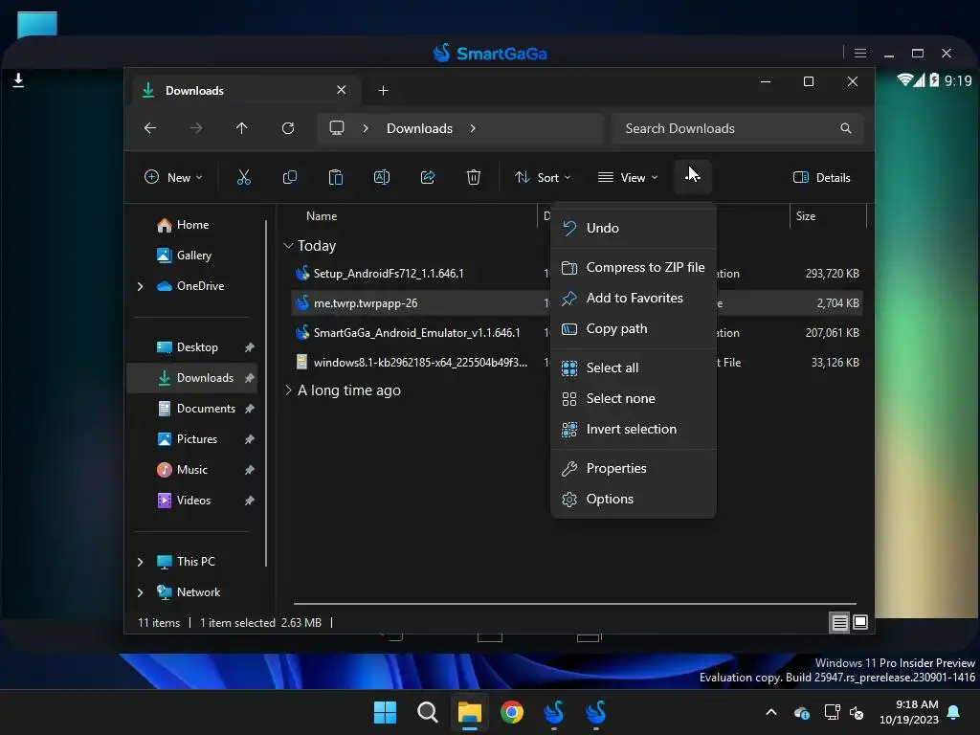Click the search magnifier icon
This screenshot has width=980, height=735.
pyautogui.click(x=846, y=128)
